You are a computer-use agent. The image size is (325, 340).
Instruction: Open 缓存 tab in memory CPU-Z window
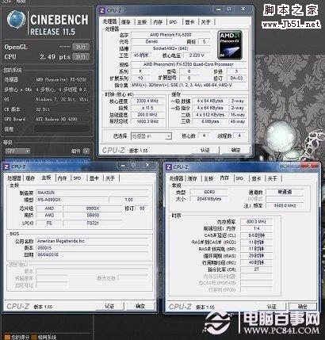pos(193,179)
